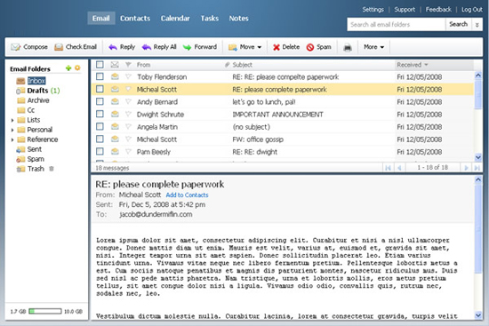Click the Reply arrow icon
Viewport: 489px width, 326px height.
tap(113, 47)
